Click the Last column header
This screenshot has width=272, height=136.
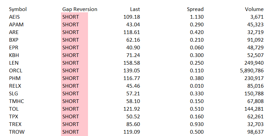(x=135, y=9)
